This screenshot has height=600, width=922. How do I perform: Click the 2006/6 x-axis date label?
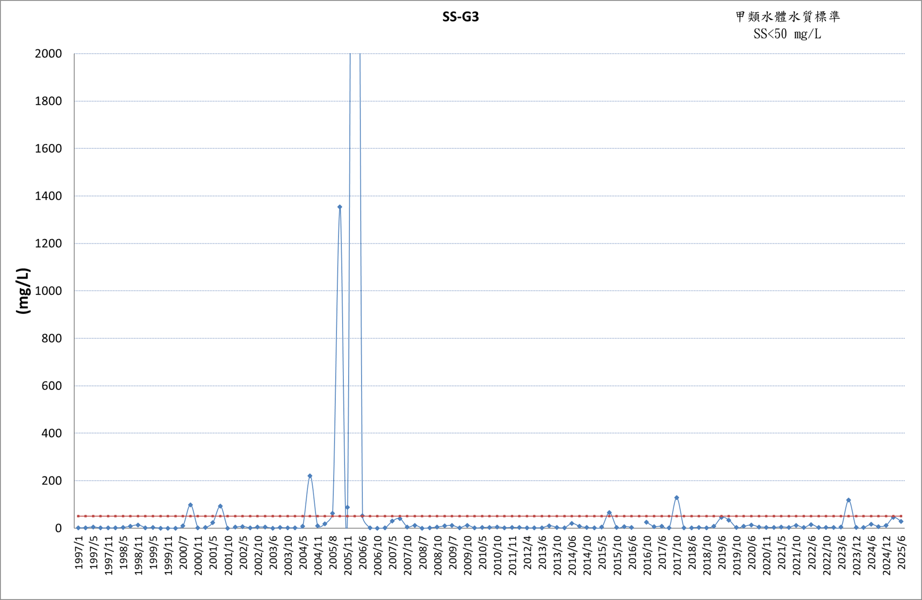(363, 552)
